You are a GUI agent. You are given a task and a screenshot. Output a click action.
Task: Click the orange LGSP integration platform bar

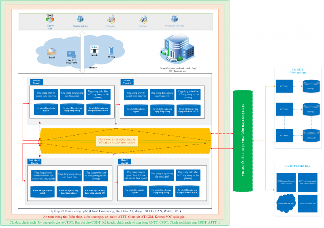coord(126,141)
